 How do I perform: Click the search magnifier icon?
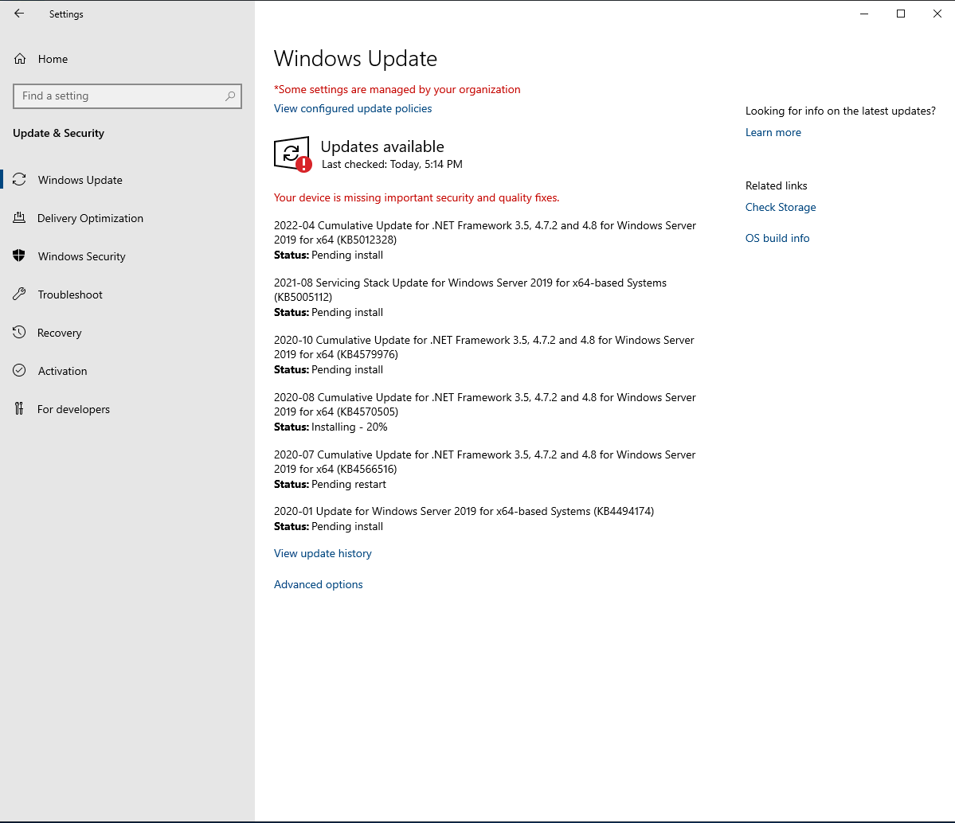230,96
